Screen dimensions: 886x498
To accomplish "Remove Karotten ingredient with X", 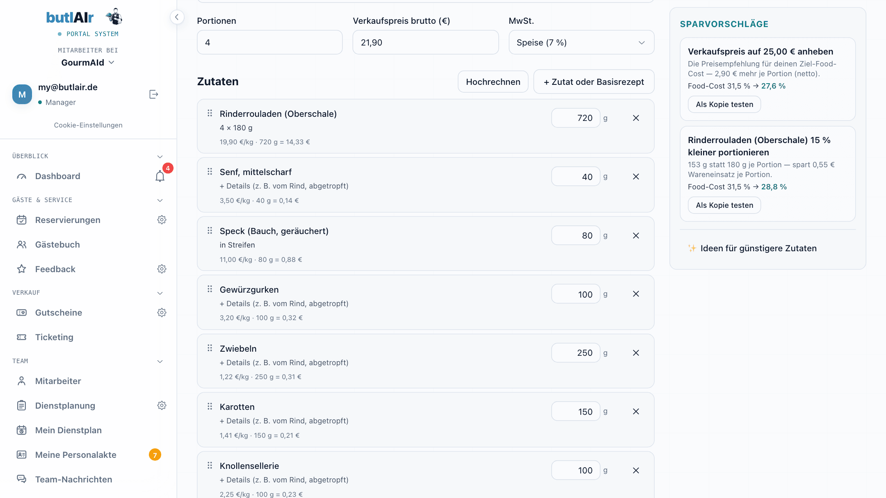I will (x=636, y=412).
